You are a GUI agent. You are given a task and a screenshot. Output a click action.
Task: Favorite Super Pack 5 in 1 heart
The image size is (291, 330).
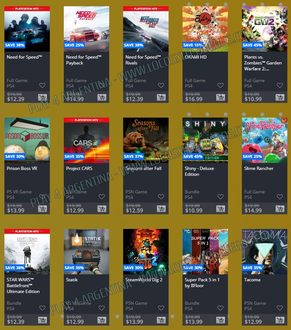221,308
